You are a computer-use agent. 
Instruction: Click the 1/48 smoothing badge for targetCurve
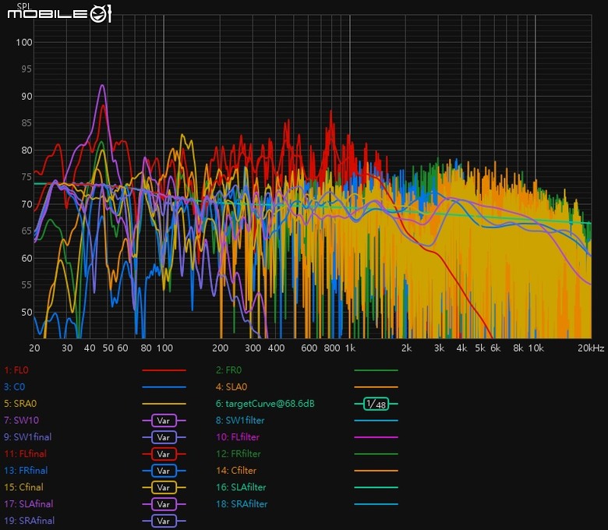pos(375,405)
